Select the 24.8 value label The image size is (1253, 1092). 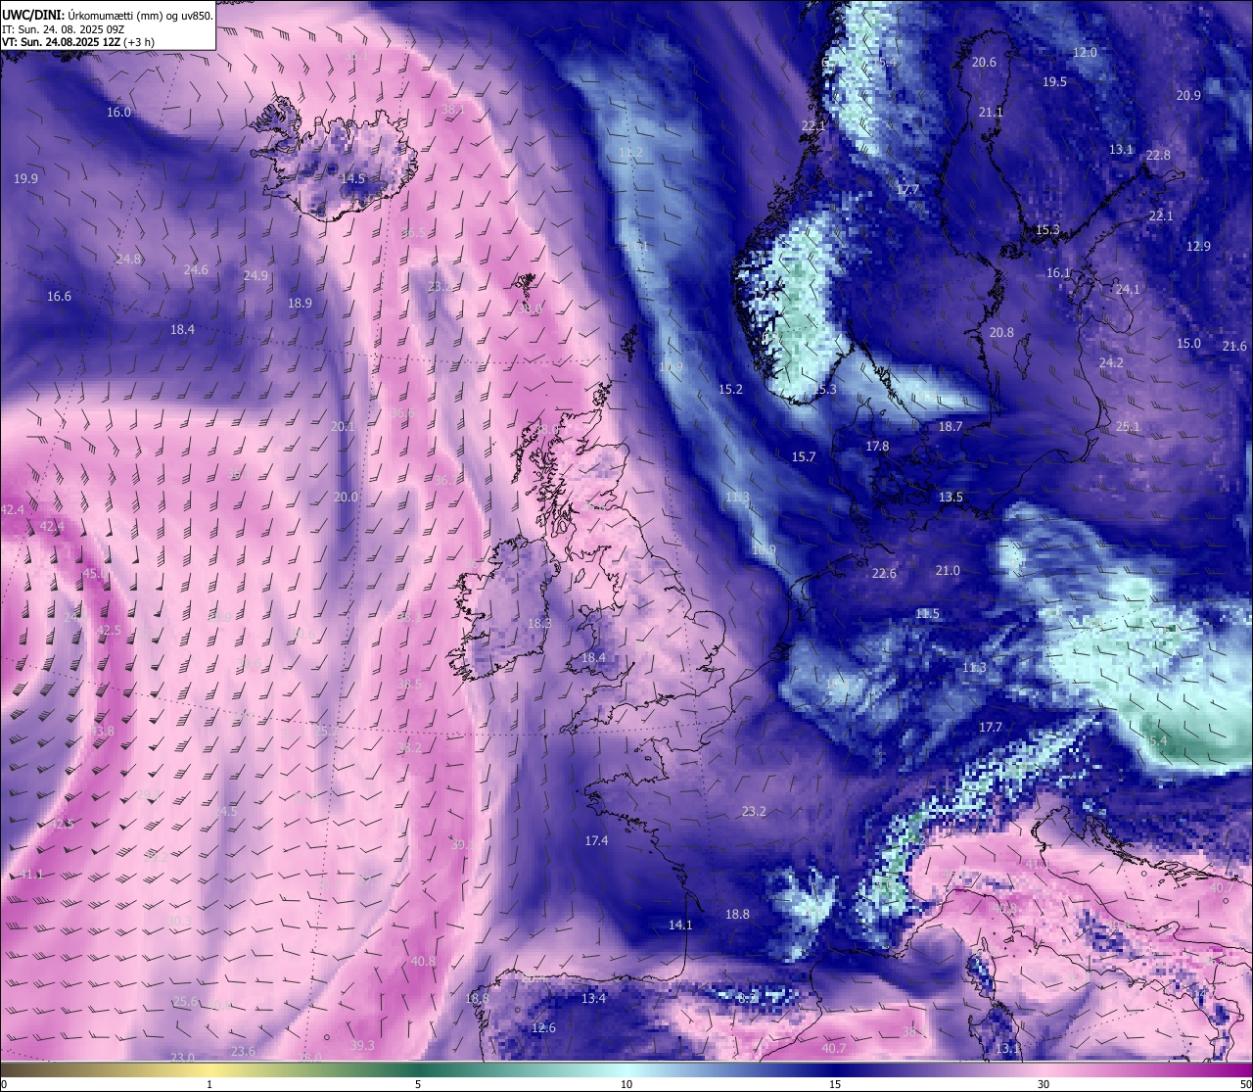pyautogui.click(x=128, y=260)
